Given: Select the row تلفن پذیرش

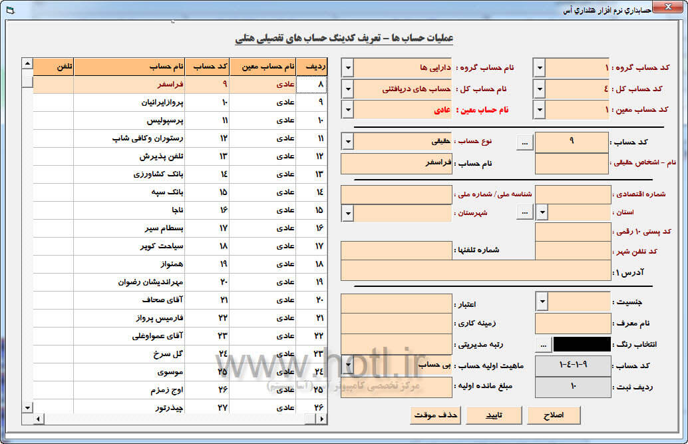Looking at the screenshot, I should click(180, 156).
